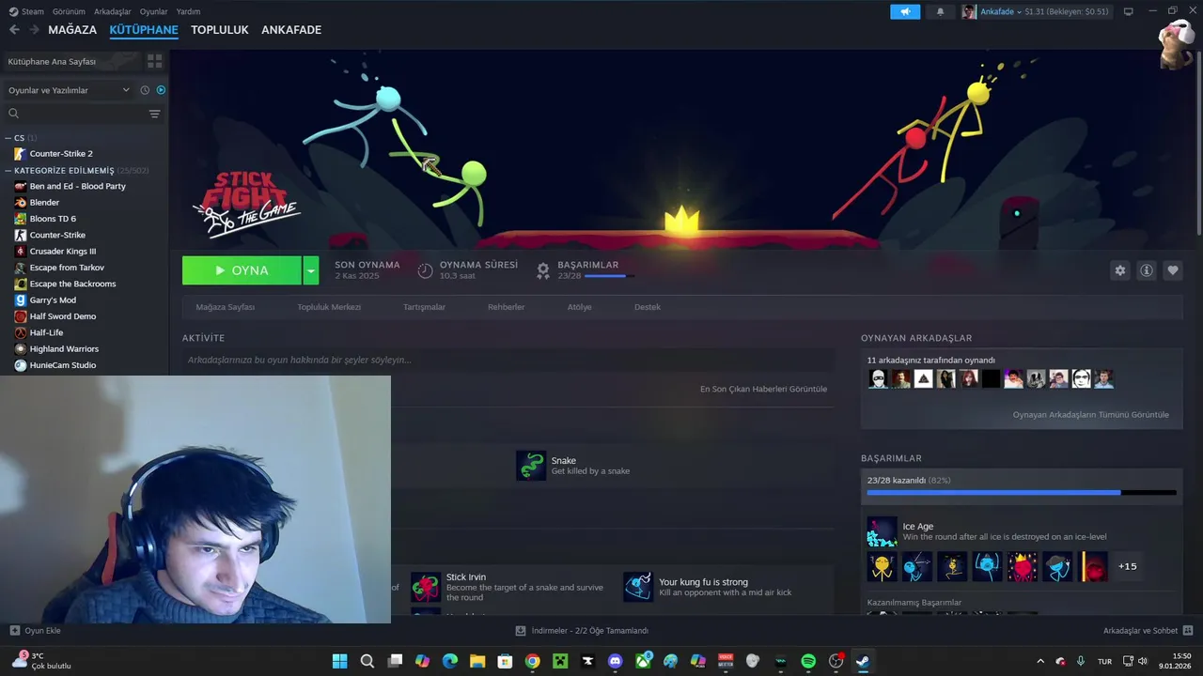The width and height of the screenshot is (1203, 676).
Task: Open the Oyunlar menu
Action: [x=153, y=11]
